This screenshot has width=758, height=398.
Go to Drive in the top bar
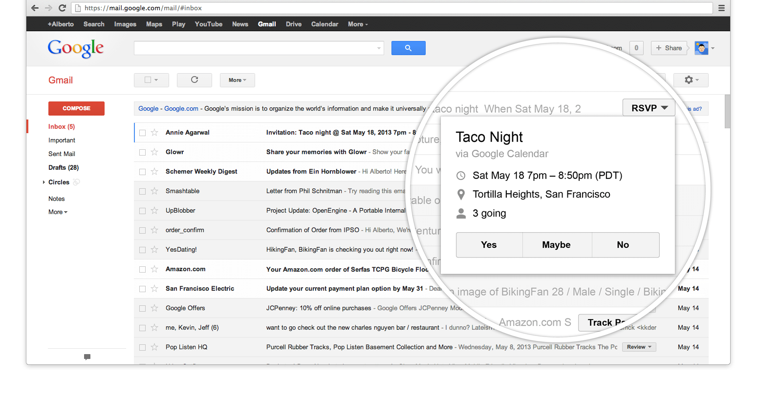tap(294, 24)
